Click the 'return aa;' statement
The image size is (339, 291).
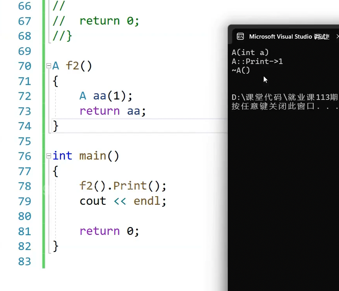(x=113, y=111)
